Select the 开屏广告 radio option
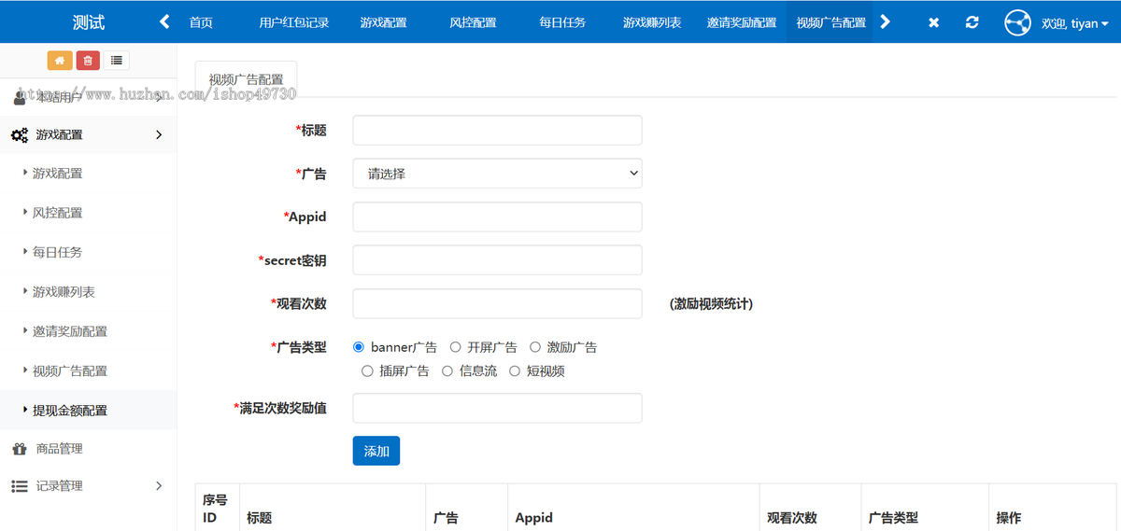The image size is (1121, 531). (x=456, y=347)
